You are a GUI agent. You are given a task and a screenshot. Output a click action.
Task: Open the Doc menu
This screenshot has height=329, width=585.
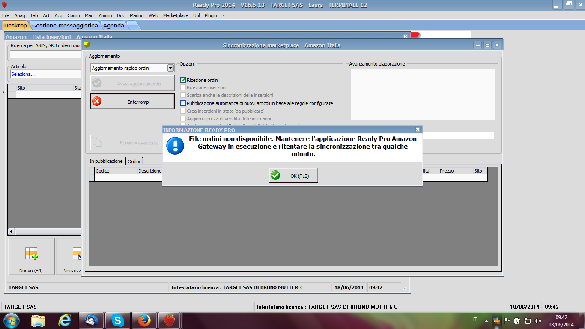pos(121,15)
